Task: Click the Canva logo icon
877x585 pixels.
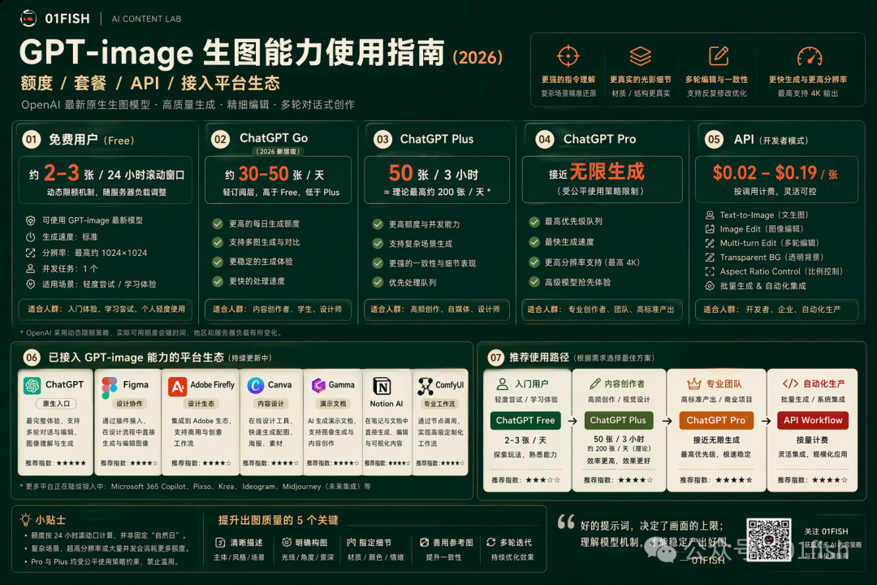Action: tap(256, 385)
